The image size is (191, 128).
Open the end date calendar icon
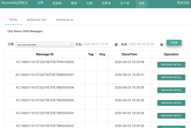click(162, 44)
